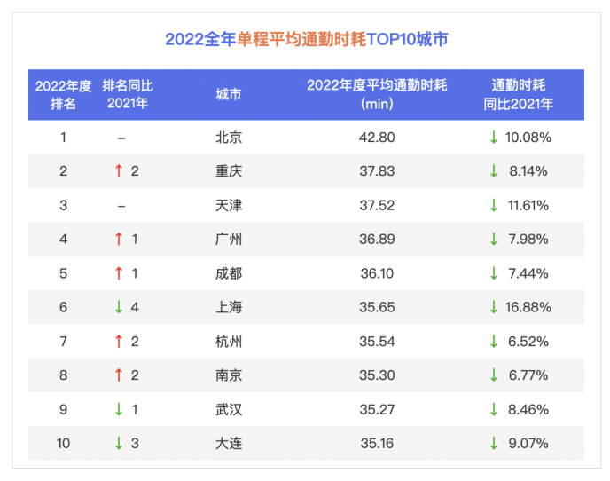Click the chart title '2022全年单程平均通勤时耗TOP10城市'
Image resolution: width=610 pixels, height=481 pixels.
click(x=306, y=40)
